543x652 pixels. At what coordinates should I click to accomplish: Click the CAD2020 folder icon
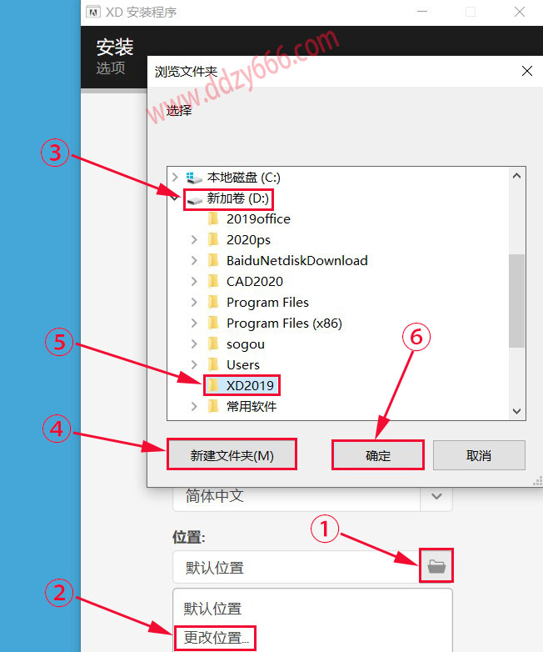click(x=213, y=281)
